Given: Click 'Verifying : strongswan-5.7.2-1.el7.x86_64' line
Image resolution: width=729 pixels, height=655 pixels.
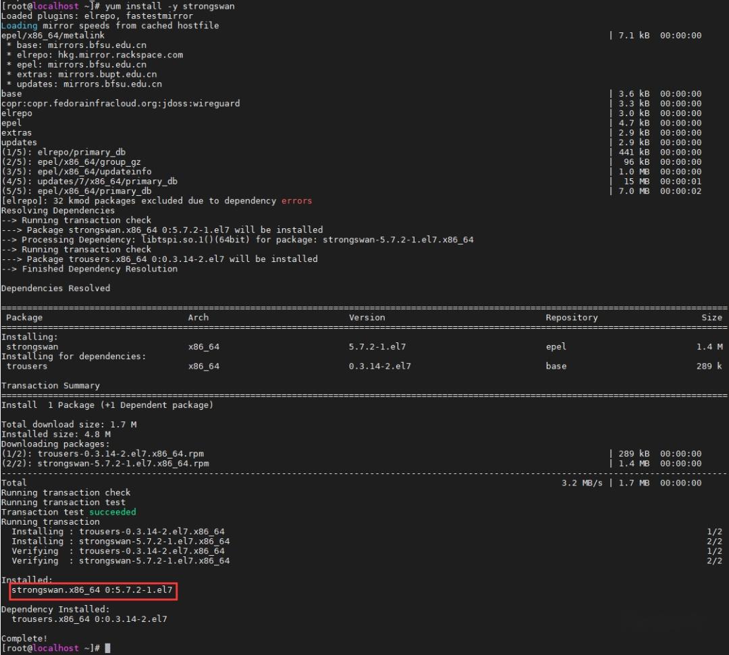Looking at the screenshot, I should click(x=120, y=560).
